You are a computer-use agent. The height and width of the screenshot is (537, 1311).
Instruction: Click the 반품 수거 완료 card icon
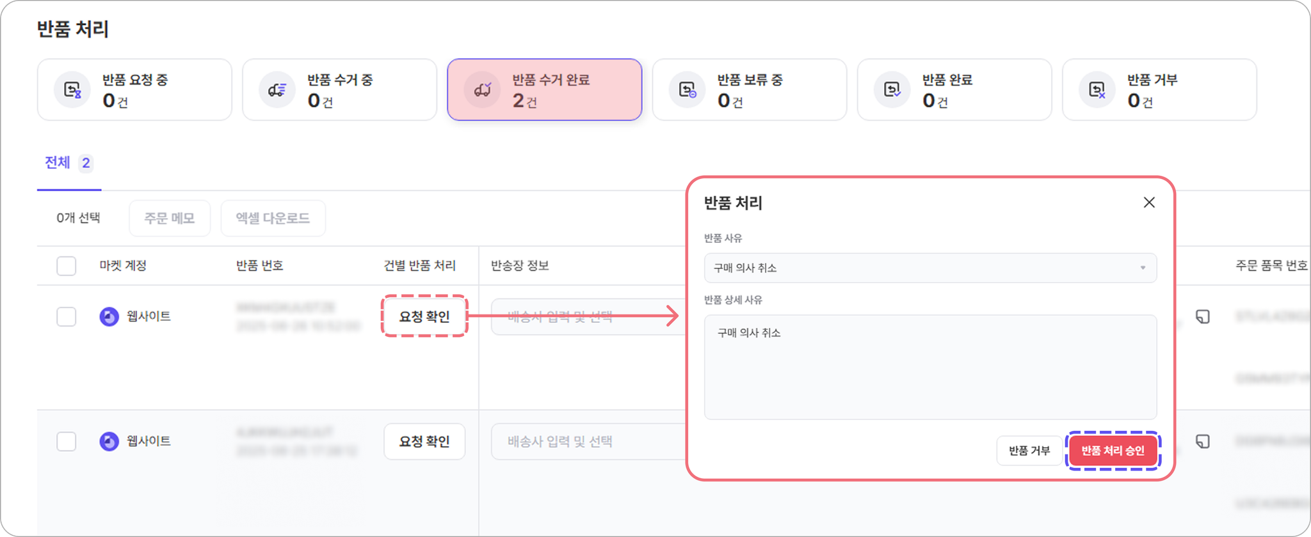pos(483,90)
